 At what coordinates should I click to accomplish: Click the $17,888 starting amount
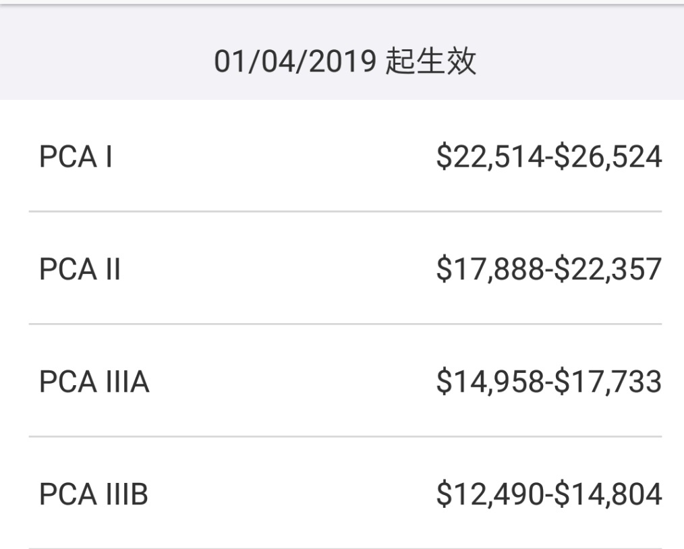490,268
